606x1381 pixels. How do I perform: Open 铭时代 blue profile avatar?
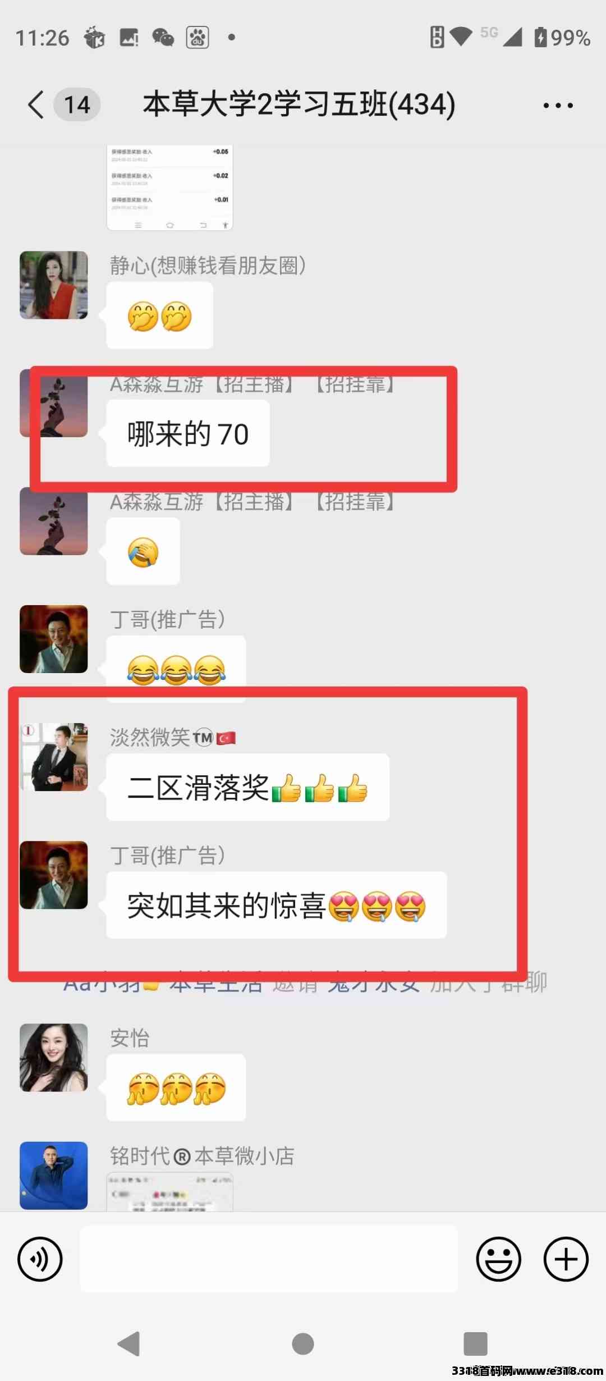[54, 1176]
